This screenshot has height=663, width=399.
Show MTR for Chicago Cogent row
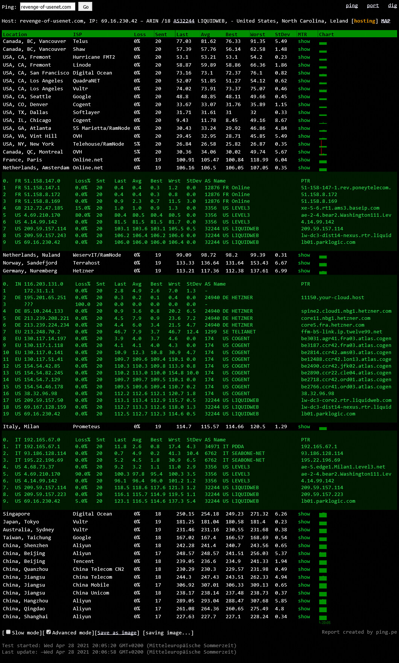point(304,120)
